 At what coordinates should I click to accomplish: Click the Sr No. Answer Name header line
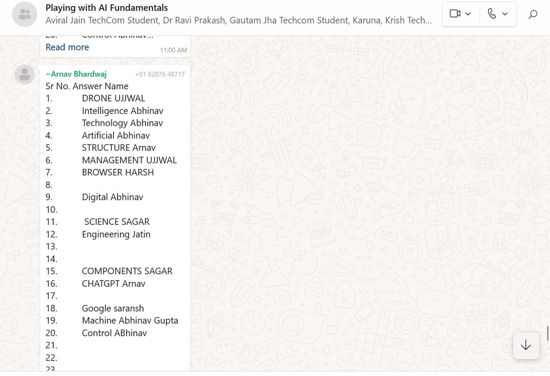[x=87, y=86]
